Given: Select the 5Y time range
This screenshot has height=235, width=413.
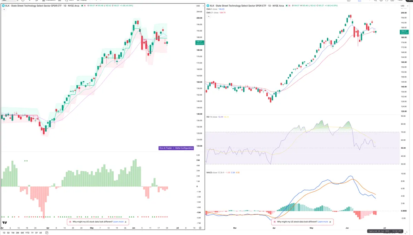Looking at the screenshot, I should tap(36, 233).
